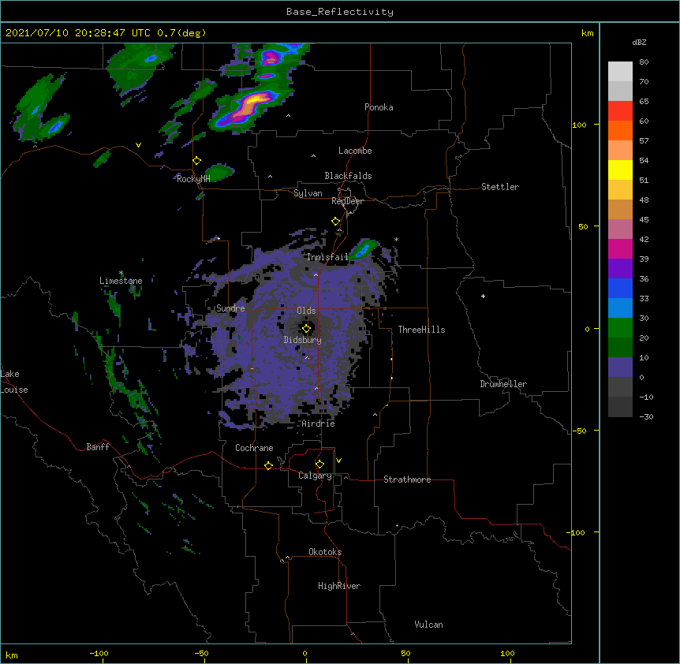This screenshot has width=680, height=664.
Task: Click the Innisfail city label
Action: [327, 257]
